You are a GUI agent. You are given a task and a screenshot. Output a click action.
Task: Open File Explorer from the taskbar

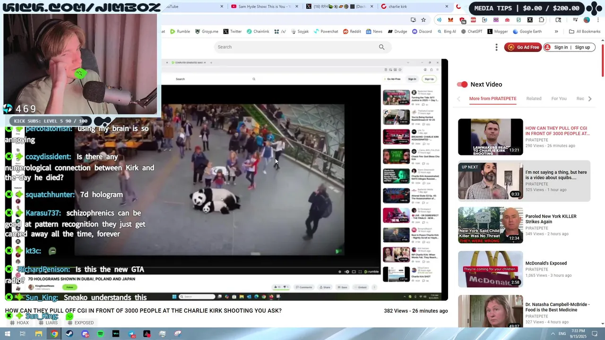39,334
